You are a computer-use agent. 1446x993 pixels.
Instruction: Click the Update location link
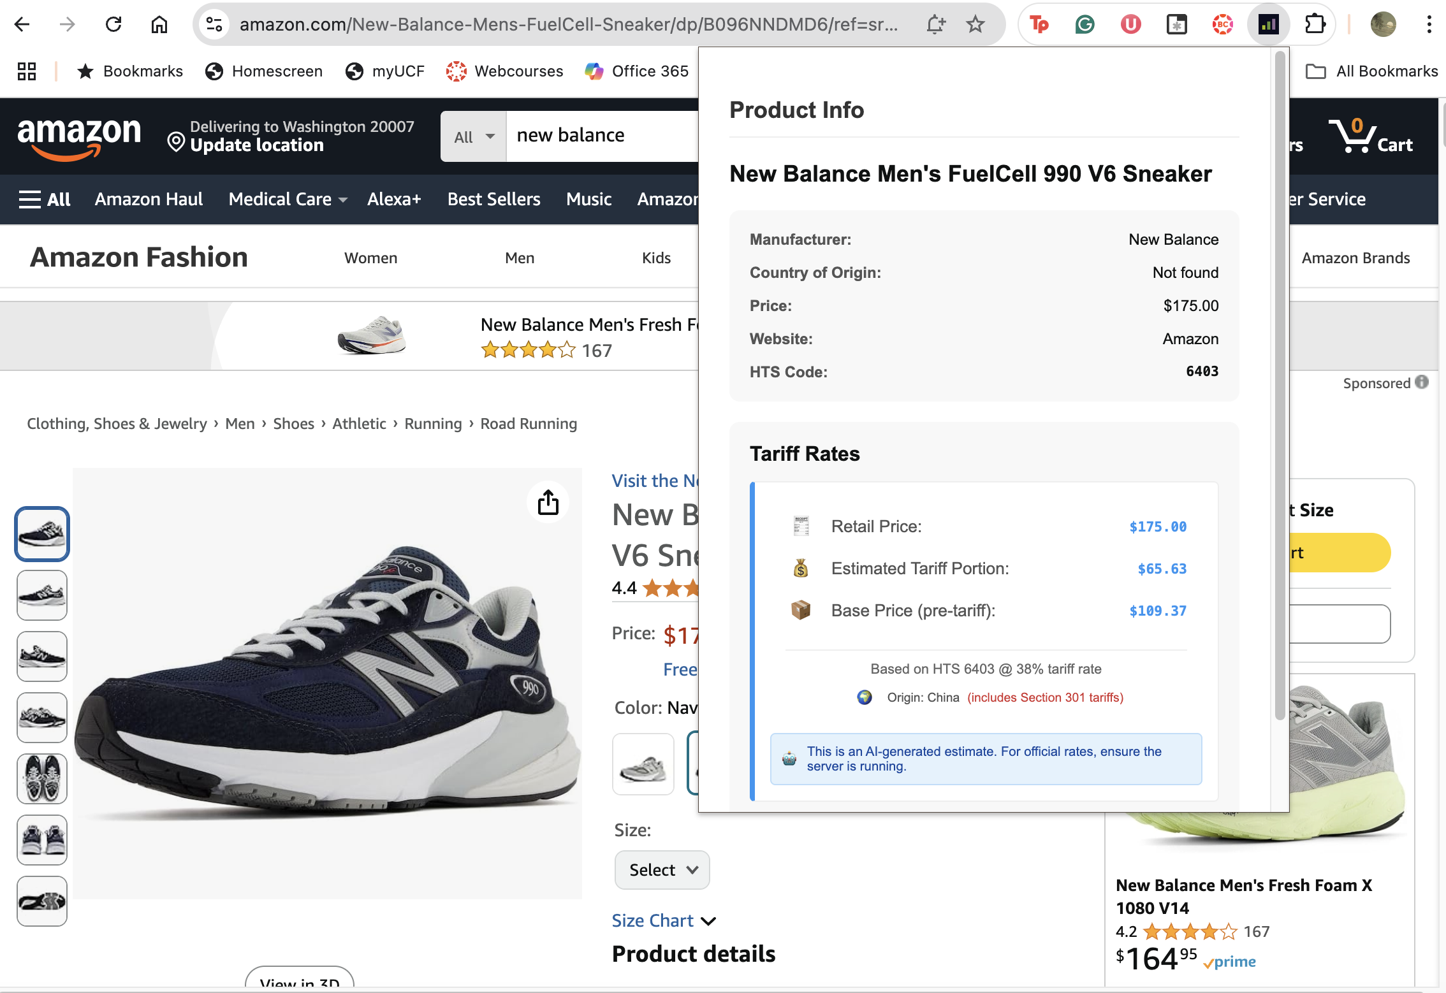tap(256, 145)
